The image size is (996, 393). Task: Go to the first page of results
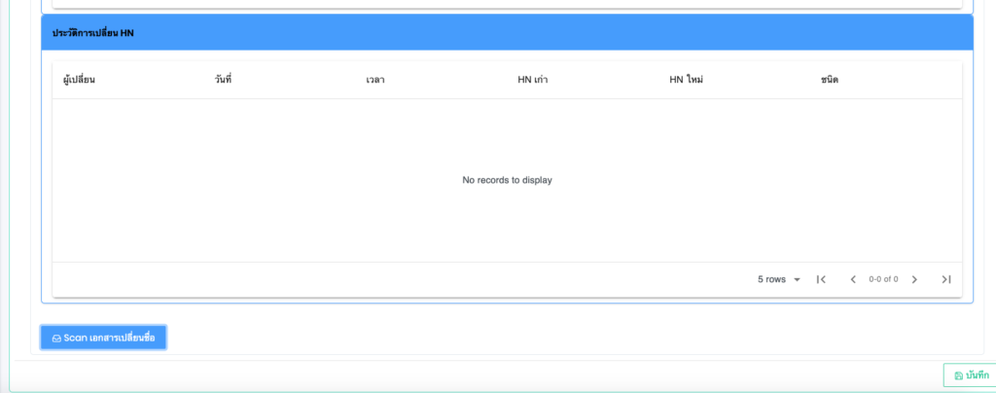[821, 279]
